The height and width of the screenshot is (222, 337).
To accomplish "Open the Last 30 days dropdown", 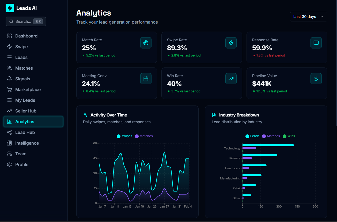I will point(308,16).
